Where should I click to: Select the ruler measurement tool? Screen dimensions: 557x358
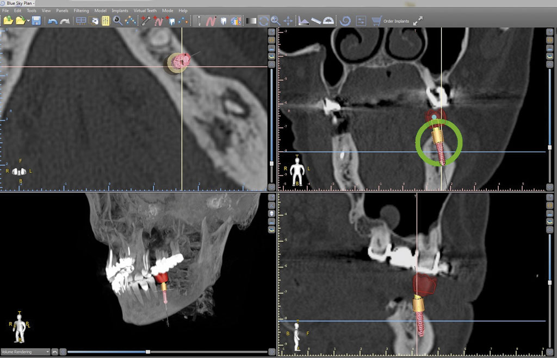(x=316, y=21)
